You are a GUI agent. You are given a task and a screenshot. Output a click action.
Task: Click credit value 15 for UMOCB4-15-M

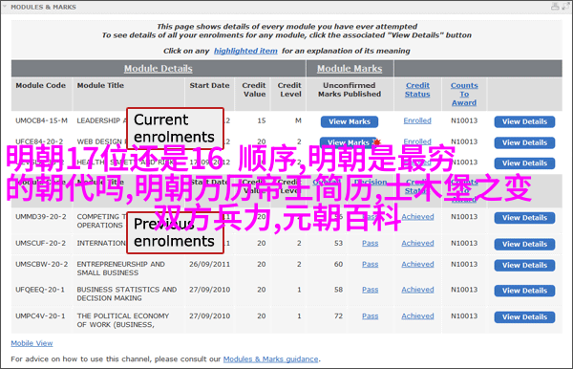pyautogui.click(x=262, y=120)
